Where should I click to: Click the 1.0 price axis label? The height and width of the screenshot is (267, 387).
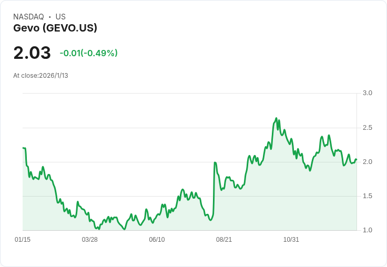(368, 230)
